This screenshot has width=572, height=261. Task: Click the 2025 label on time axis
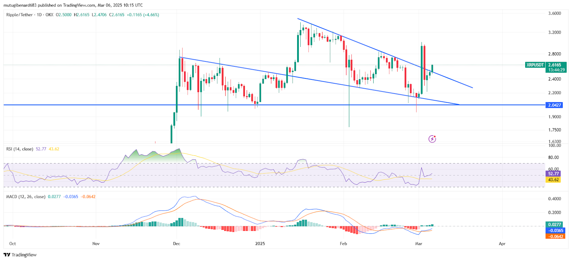pyautogui.click(x=260, y=243)
